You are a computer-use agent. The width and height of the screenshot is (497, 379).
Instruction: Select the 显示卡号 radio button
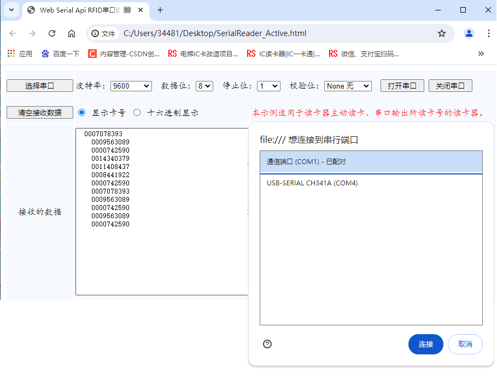pyautogui.click(x=82, y=113)
